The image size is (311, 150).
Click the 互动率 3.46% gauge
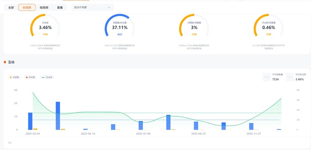tap(45, 25)
